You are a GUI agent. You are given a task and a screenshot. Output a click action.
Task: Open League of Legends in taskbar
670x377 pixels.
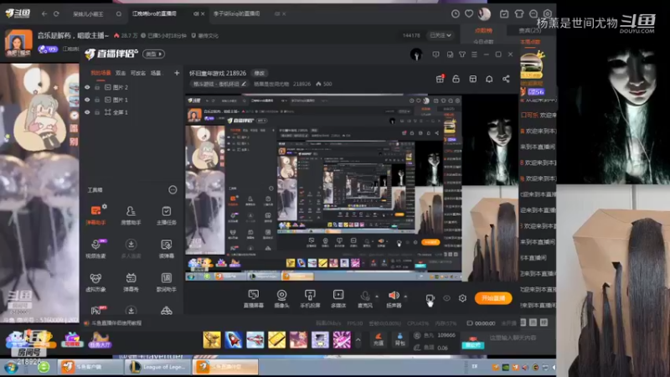[157, 367]
